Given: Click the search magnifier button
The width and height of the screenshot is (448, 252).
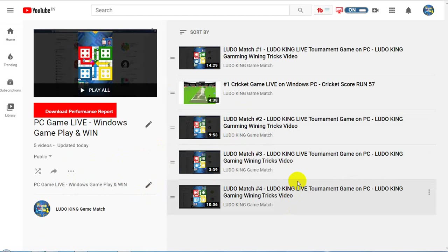Looking at the screenshot, I should click(x=300, y=10).
